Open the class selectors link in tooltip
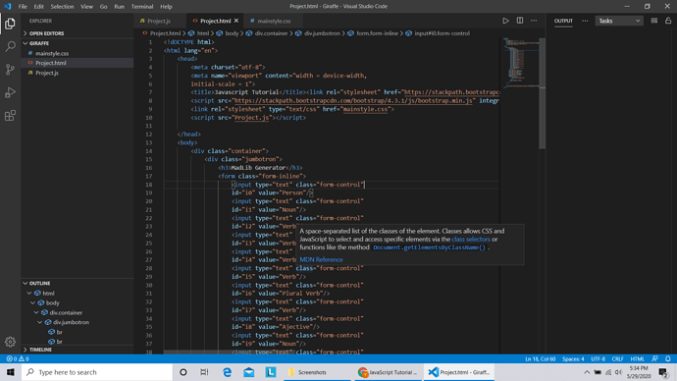 tap(471, 239)
